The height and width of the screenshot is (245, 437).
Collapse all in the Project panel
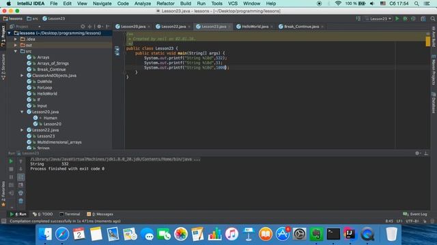(x=89, y=27)
